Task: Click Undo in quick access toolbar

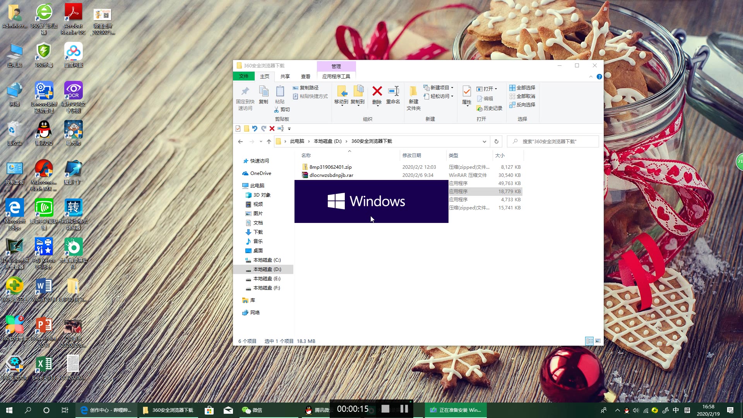Action: [255, 128]
